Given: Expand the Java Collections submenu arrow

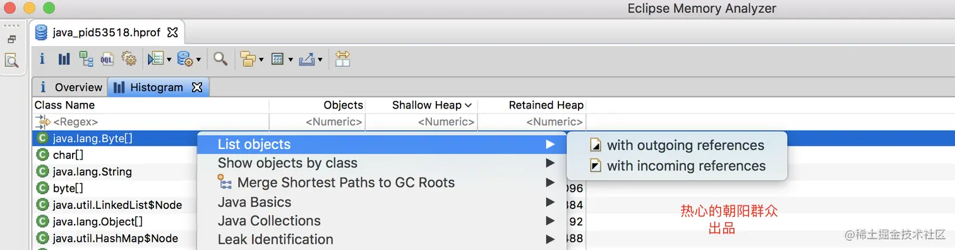Looking at the screenshot, I should (x=551, y=221).
